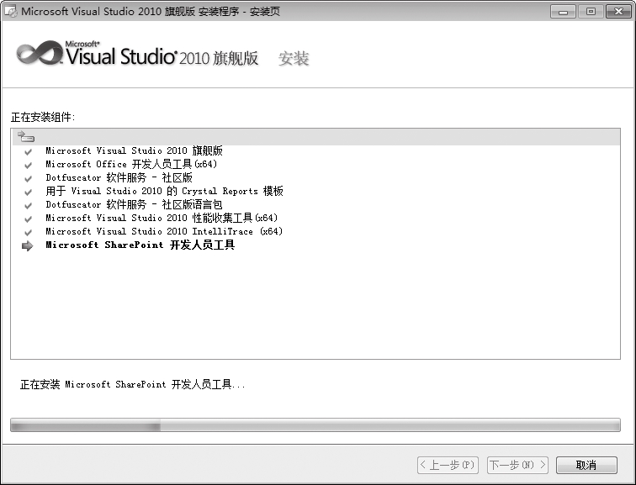Viewport: 636px width, 485px height.
Task: Click checkmark beside Microsoft Visual Studio 2010 旗舰版
Action: pos(28,151)
